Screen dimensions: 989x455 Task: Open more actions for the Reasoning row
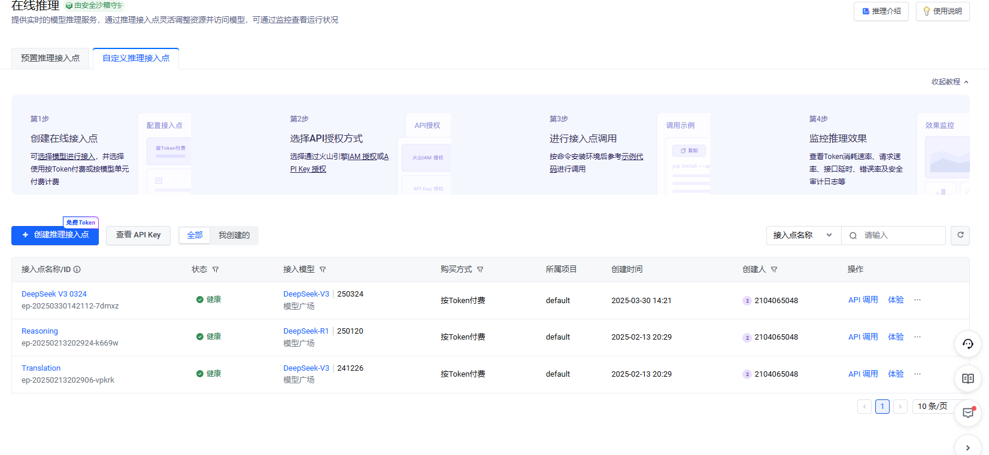pos(917,337)
